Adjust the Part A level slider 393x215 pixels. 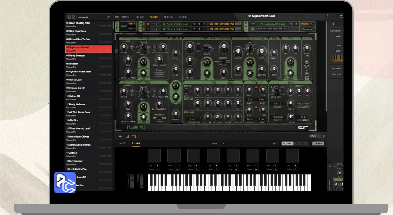point(156,24)
